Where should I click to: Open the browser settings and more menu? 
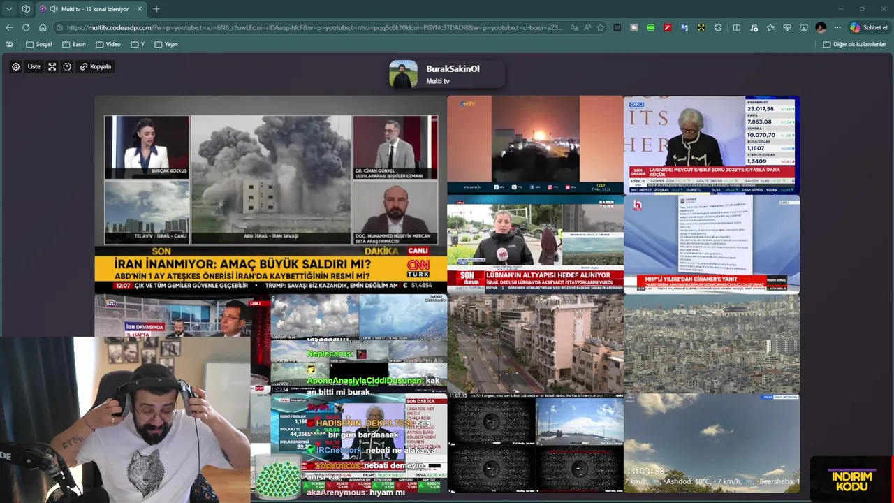click(x=837, y=27)
